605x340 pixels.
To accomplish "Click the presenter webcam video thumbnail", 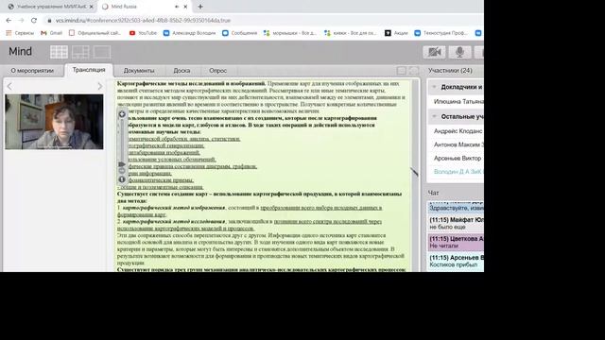I will pyautogui.click(x=54, y=122).
